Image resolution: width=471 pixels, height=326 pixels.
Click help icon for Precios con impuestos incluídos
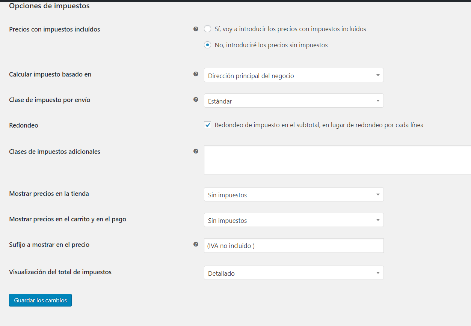(196, 29)
